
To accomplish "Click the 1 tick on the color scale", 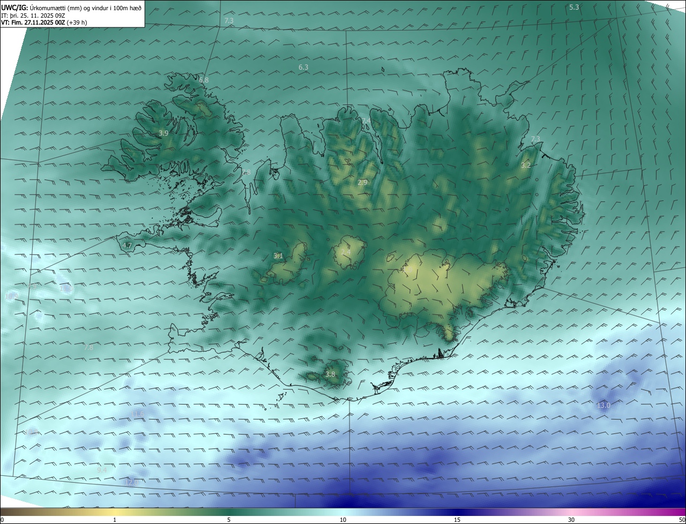I will pos(115,520).
